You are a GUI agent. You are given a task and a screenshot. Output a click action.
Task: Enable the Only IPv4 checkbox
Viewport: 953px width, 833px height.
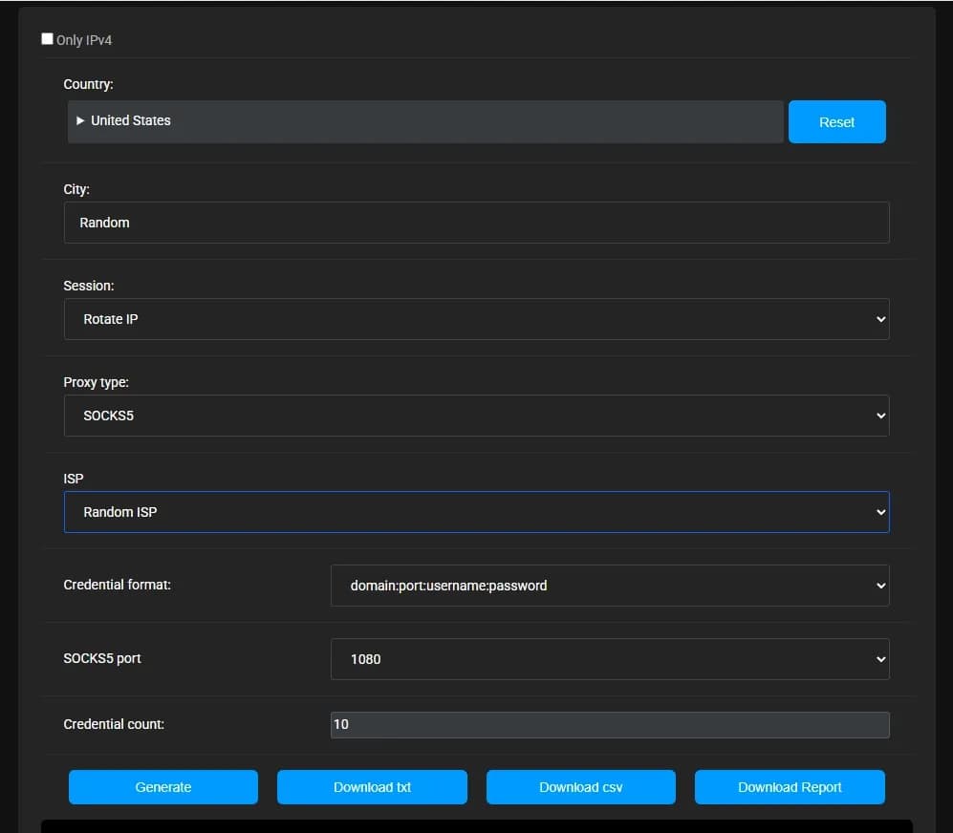click(47, 38)
